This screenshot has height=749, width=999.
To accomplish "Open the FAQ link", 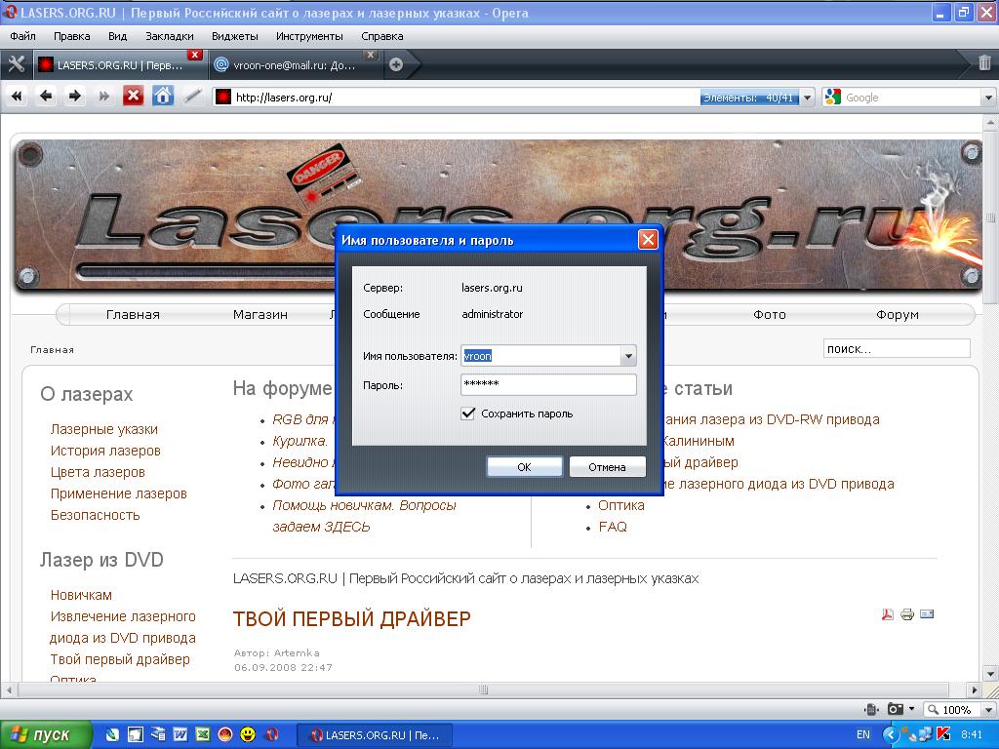I will 613,527.
